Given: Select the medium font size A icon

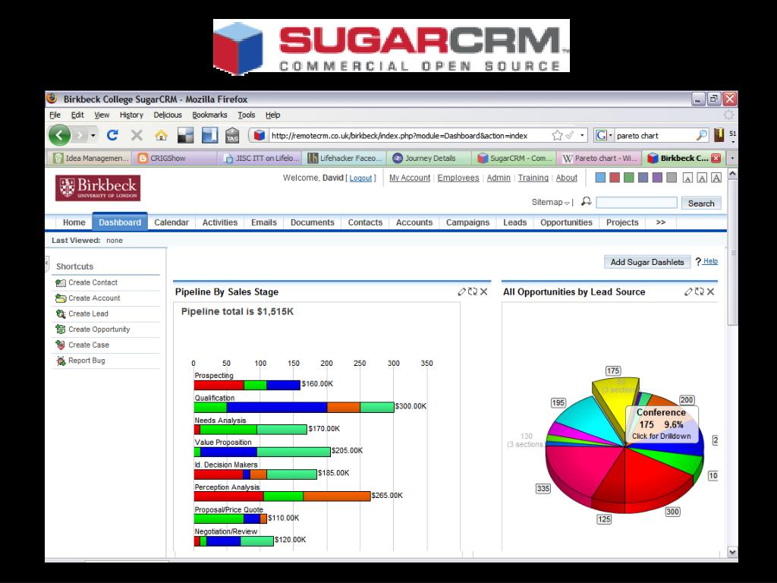Looking at the screenshot, I should point(702,178).
